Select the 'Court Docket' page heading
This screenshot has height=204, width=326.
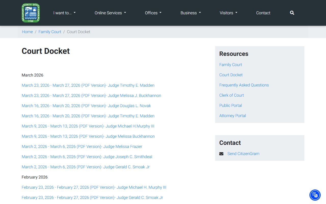46,51
